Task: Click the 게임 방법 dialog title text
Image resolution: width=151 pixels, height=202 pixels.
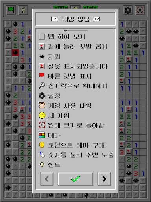Action: pyautogui.click(x=75, y=19)
